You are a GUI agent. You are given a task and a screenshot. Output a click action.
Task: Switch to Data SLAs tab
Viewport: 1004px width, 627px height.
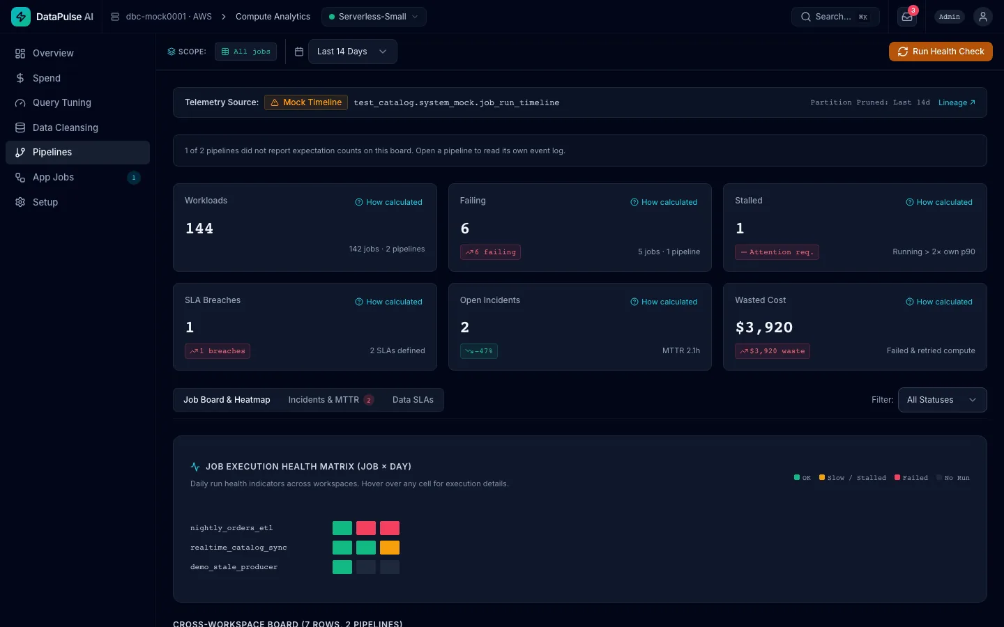pyautogui.click(x=413, y=400)
